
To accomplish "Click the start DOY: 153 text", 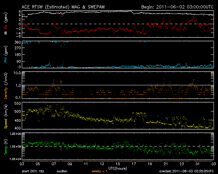I will (x=33, y=171).
